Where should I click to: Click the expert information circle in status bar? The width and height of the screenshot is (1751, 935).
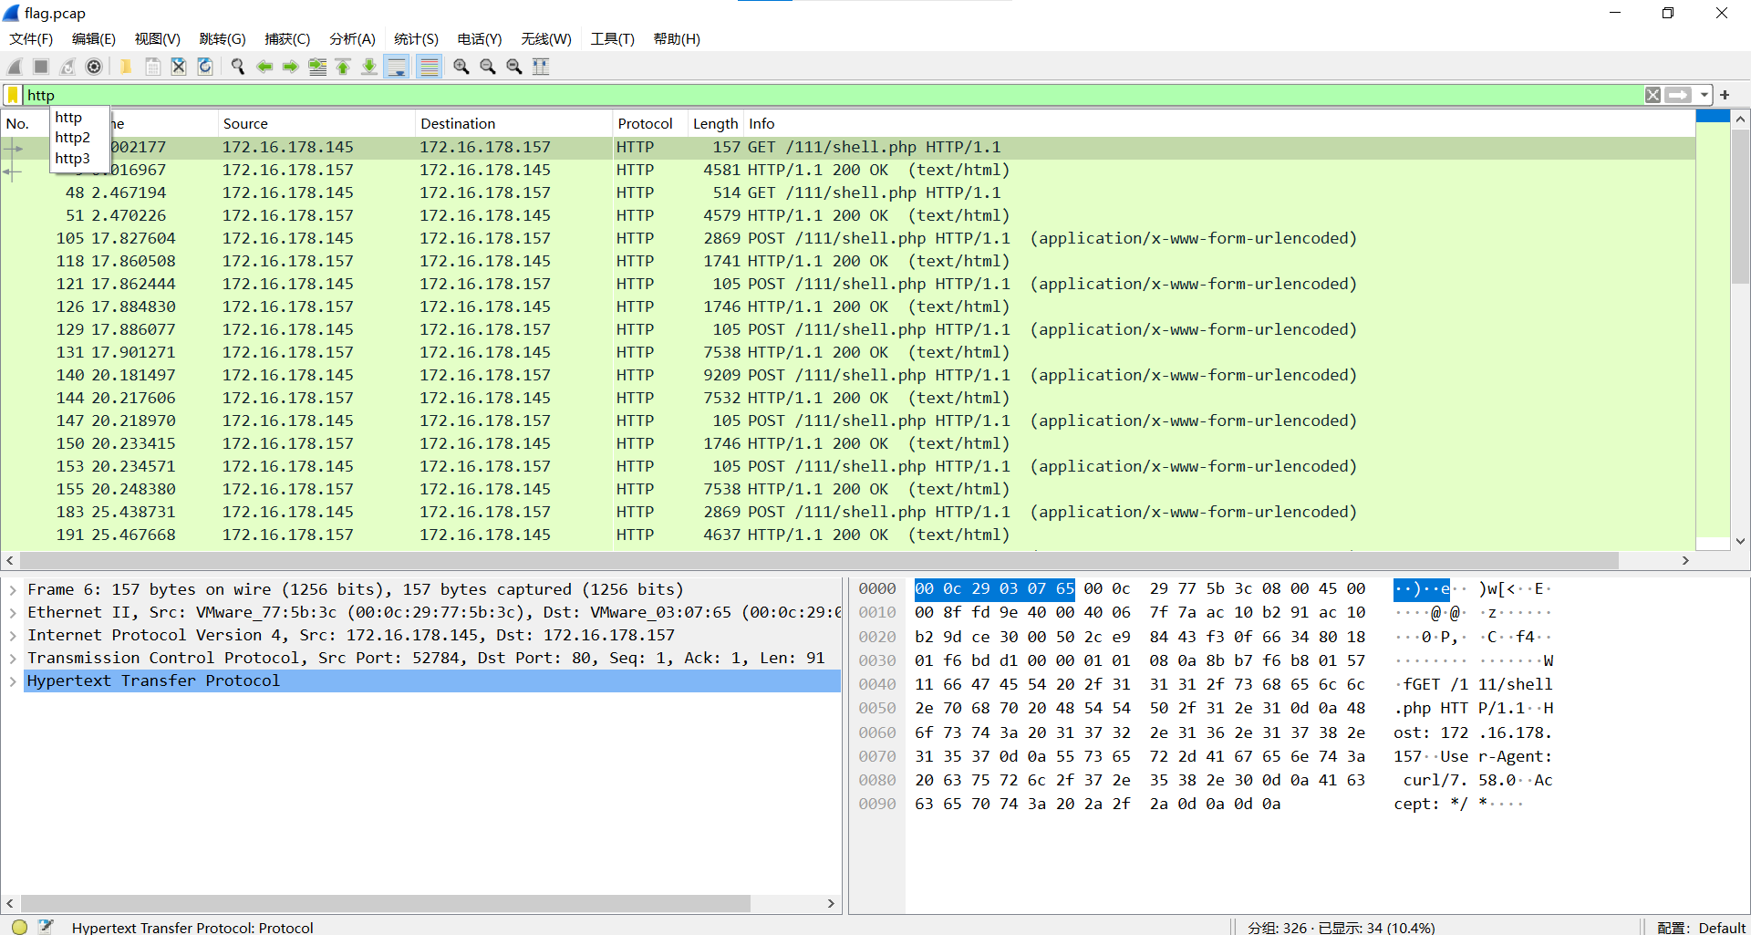tap(19, 927)
